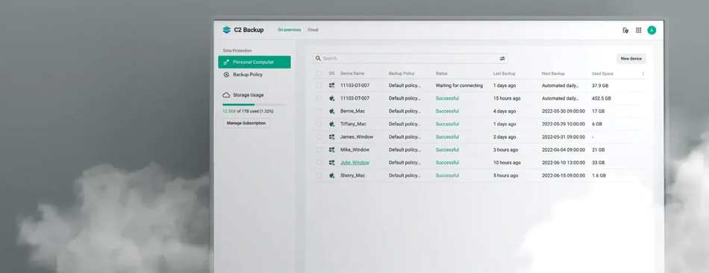This screenshot has width=709, height=273.
Task: Click the Storage Usage cloud icon
Action: point(226,95)
